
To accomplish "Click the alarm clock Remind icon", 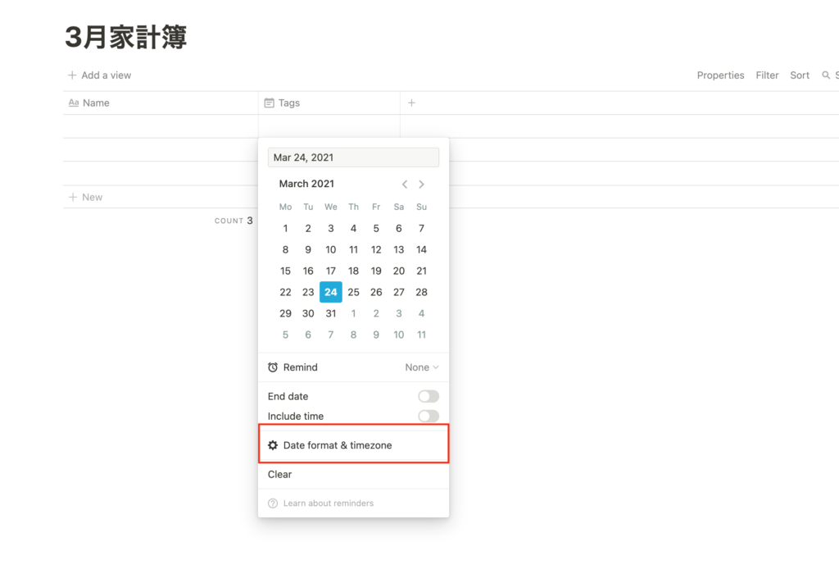I will [273, 367].
